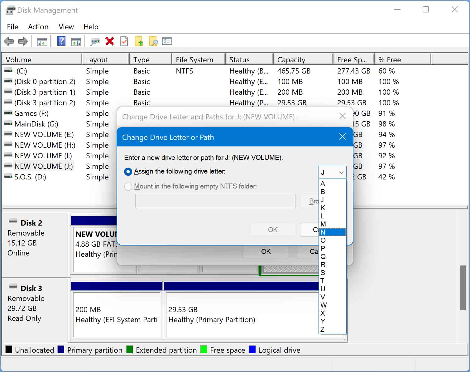Viewport: 470px width, 372px height.
Task: Sort by the Volume column header
Action: coord(42,60)
